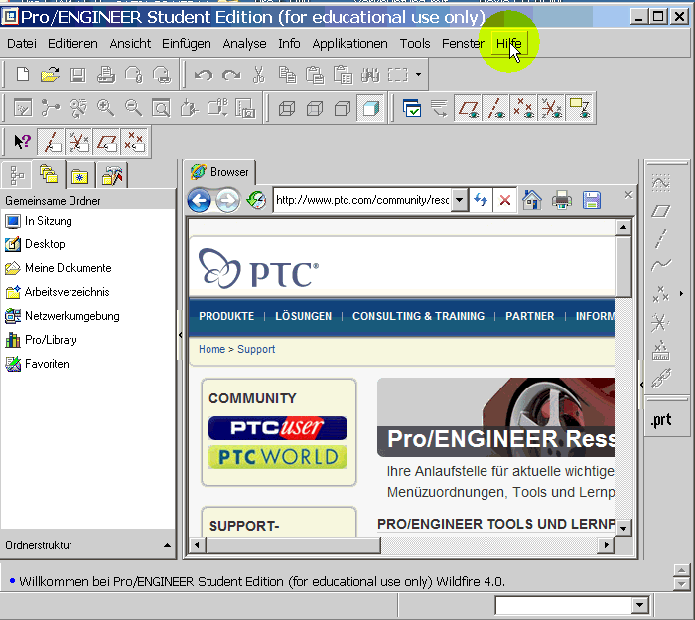Click the PRODUKTE navigation link
Image resolution: width=695 pixels, height=620 pixels.
(x=226, y=316)
